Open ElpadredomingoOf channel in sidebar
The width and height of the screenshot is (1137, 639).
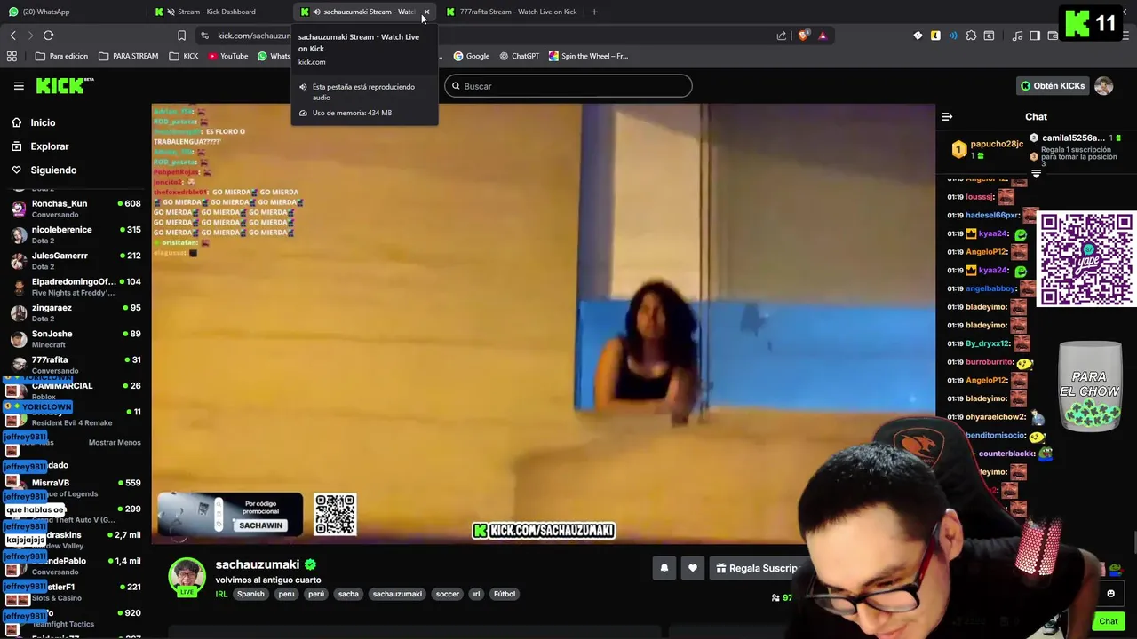[76, 286]
